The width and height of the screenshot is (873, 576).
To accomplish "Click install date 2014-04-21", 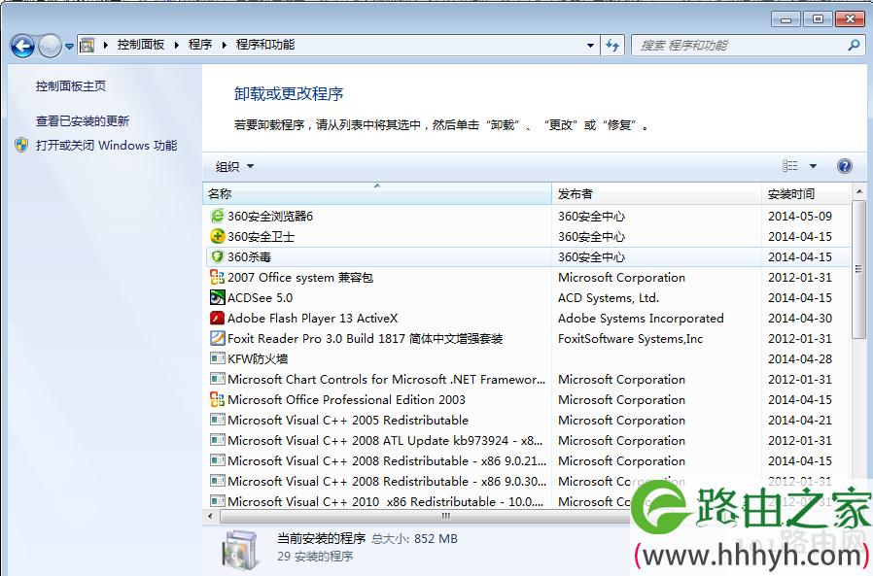I will click(800, 421).
